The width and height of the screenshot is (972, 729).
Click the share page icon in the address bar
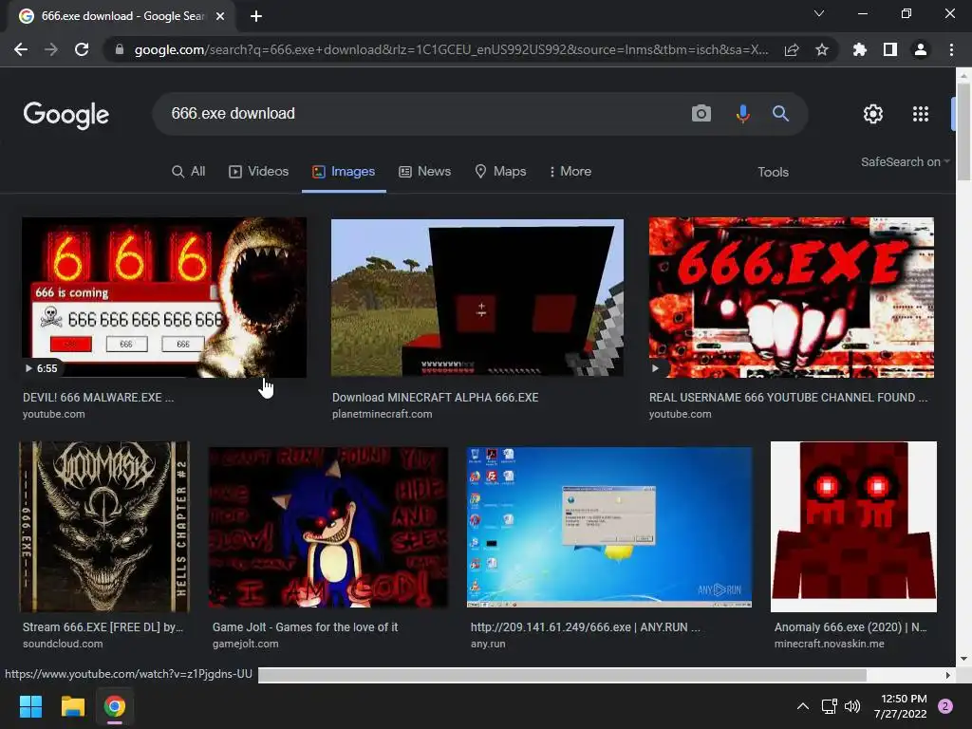[x=792, y=49]
